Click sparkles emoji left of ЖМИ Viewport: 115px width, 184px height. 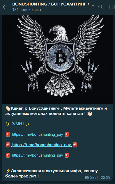click(8, 124)
